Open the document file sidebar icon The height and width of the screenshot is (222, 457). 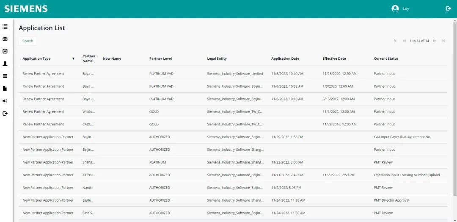click(x=5, y=89)
